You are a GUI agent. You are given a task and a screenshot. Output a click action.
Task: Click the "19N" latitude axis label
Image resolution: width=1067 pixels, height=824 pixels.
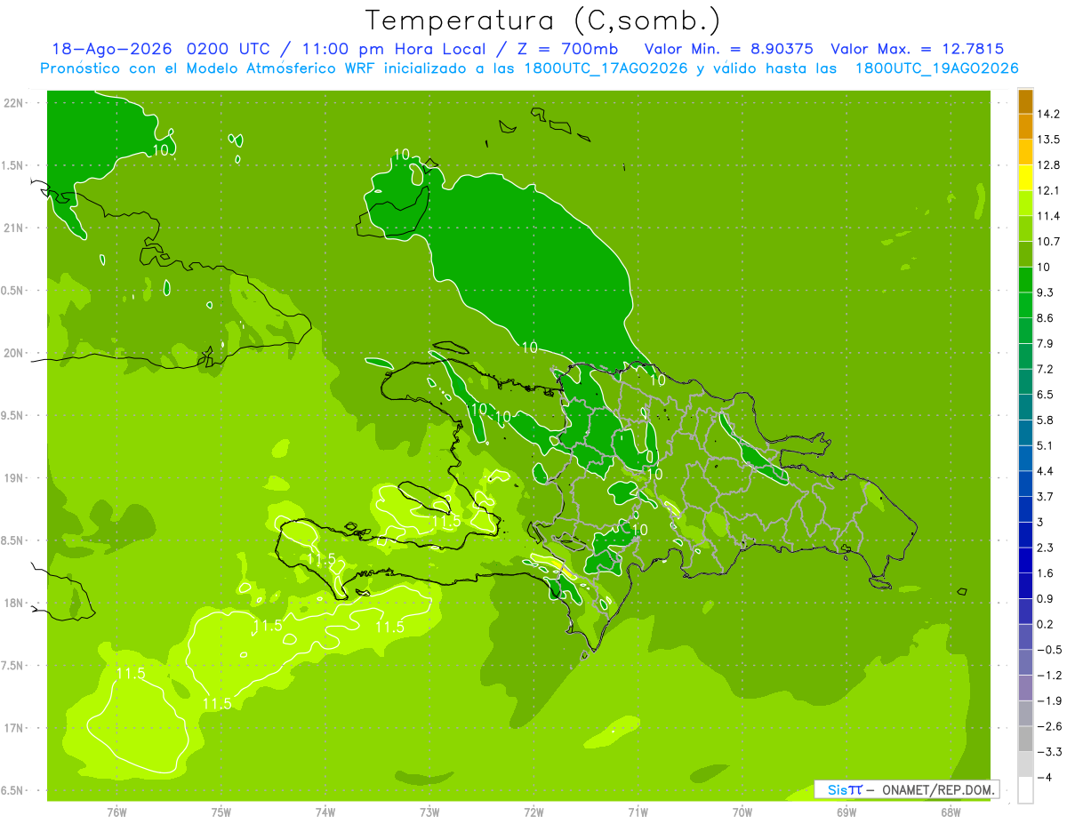(x=13, y=478)
